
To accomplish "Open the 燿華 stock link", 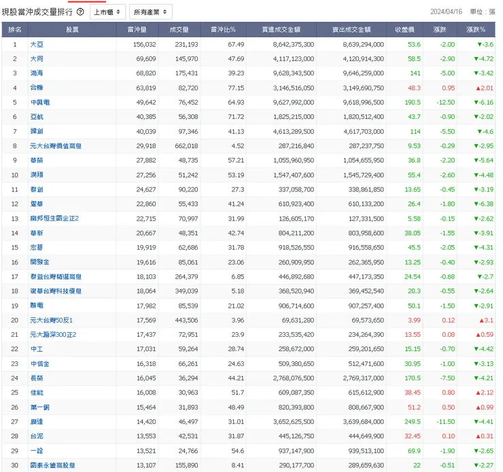I will [37, 204].
